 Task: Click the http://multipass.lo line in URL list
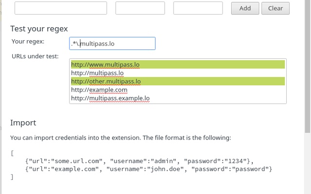[97, 73]
